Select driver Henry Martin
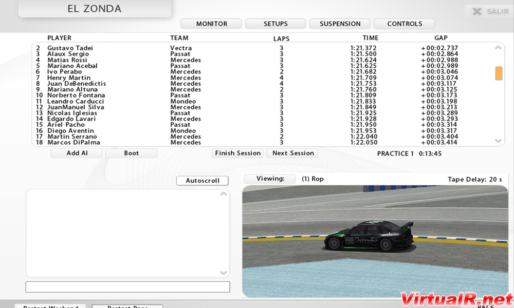The image size is (514, 308). click(69, 78)
